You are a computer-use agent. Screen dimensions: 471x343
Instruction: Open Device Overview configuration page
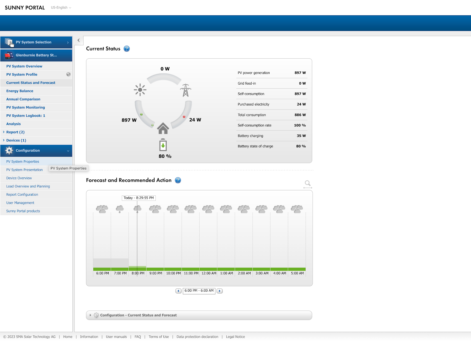coord(19,178)
